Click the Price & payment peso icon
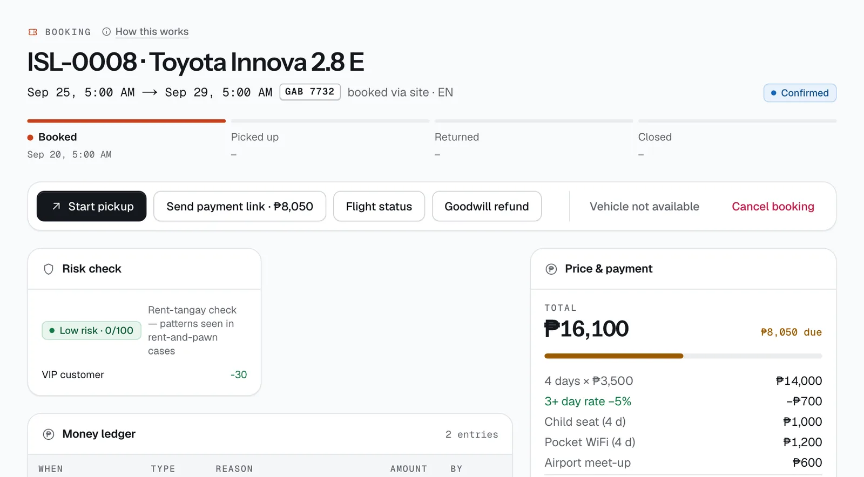The width and height of the screenshot is (864, 477). click(551, 269)
